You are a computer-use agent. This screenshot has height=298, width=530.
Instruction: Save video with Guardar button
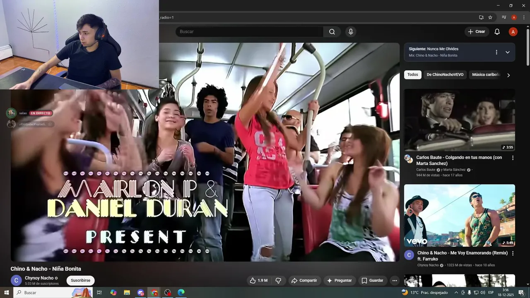tap(373, 281)
